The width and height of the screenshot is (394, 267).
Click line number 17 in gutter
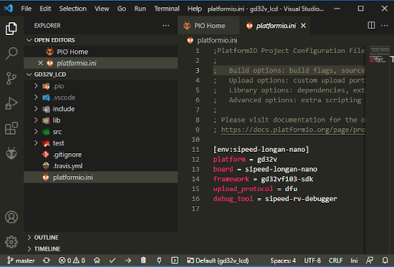(196, 209)
